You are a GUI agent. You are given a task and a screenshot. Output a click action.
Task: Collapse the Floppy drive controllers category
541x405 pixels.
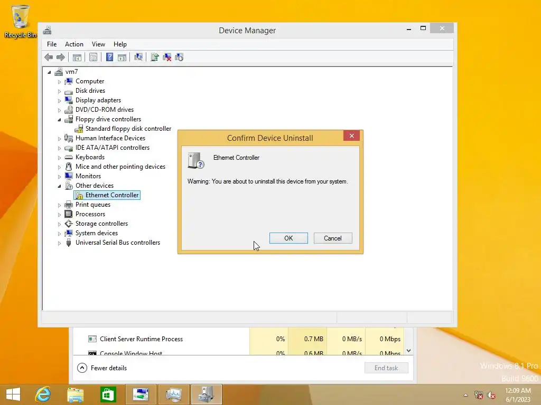tap(59, 120)
